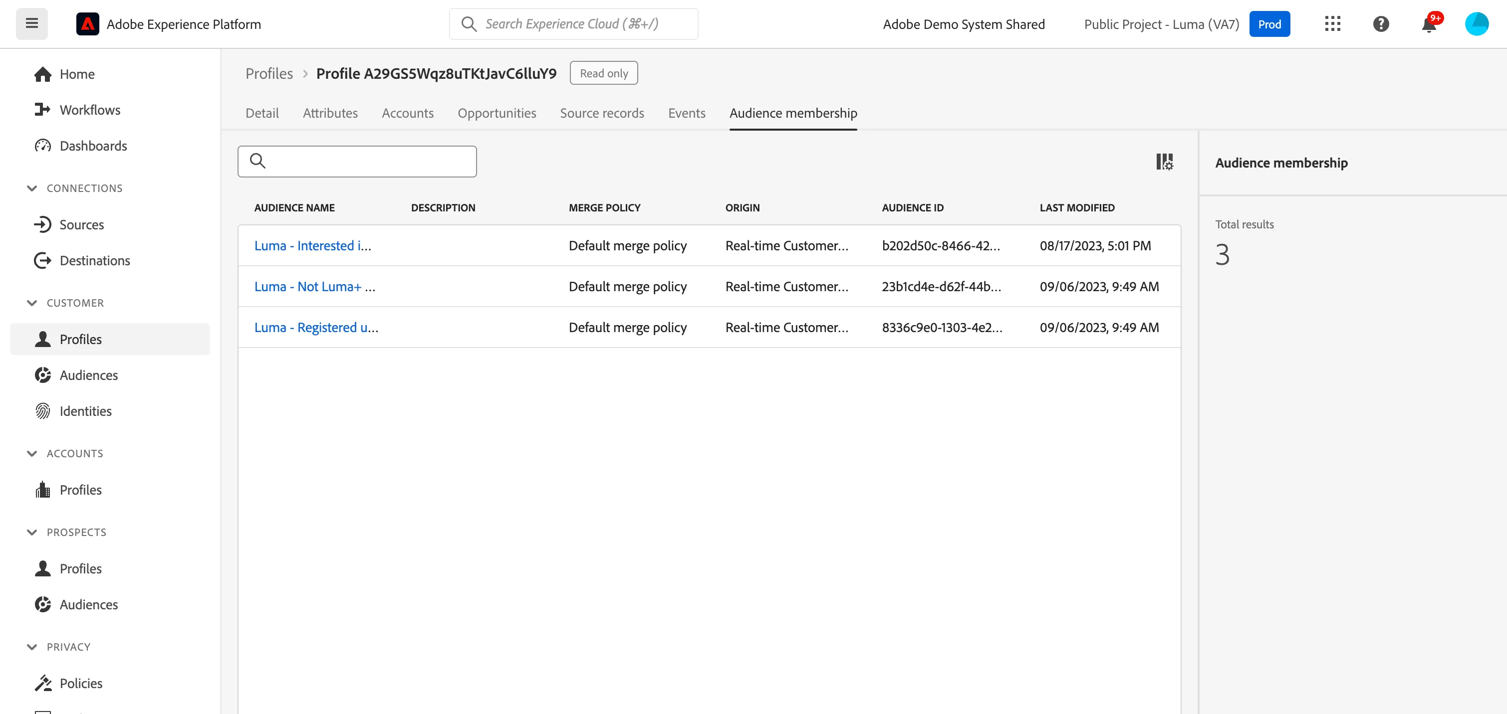Switch to the Events tab
This screenshot has width=1507, height=714.
(x=687, y=113)
